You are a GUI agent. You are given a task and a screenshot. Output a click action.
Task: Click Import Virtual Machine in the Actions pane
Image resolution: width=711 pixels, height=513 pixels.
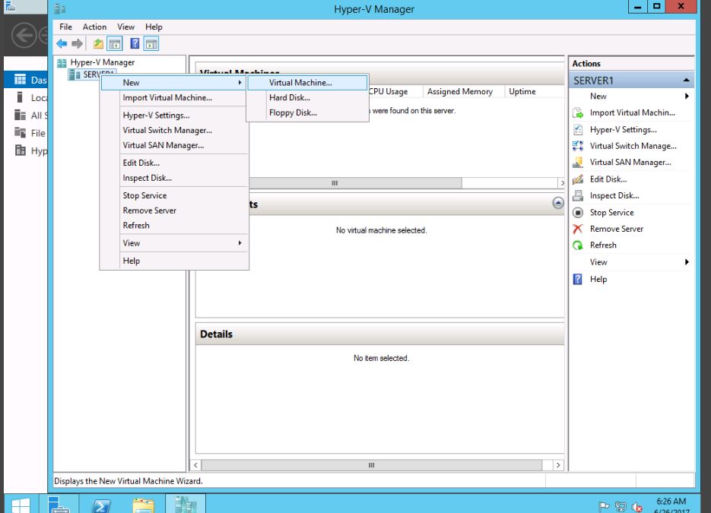[632, 112]
